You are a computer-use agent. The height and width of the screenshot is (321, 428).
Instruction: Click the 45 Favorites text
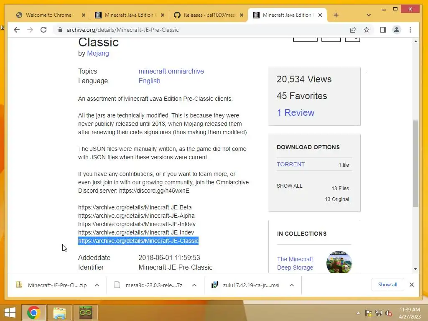(302, 96)
